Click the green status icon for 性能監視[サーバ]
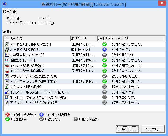The width and height of the screenshot is (168, 136). click(x=104, y=60)
